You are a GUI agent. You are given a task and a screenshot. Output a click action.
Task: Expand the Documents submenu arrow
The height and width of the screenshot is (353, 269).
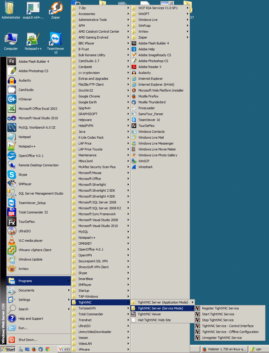tap(69, 290)
